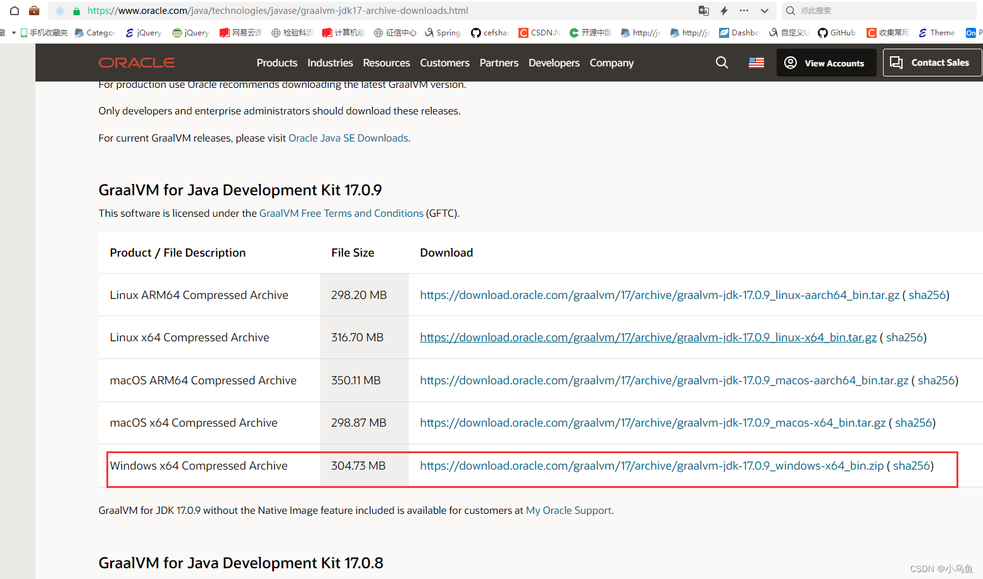The height and width of the screenshot is (579, 983).
Task: Click the URL address bar text
Action: coord(278,11)
